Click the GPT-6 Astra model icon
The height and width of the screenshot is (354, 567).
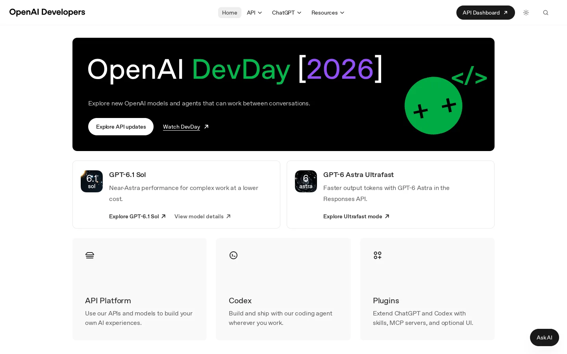pos(306,181)
